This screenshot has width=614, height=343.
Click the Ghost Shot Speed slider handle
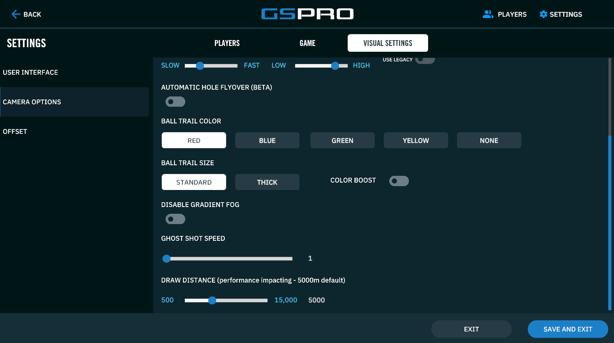166,258
